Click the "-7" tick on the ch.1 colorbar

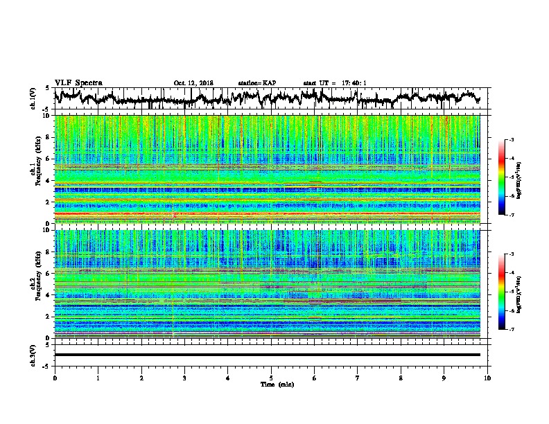pyautogui.click(x=512, y=215)
